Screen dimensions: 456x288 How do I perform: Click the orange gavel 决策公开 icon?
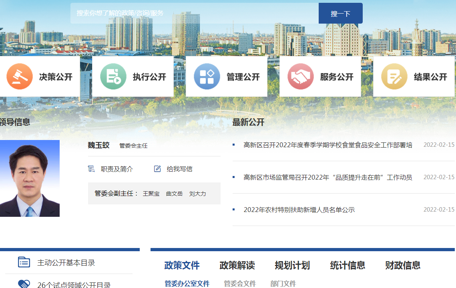(x=20, y=76)
